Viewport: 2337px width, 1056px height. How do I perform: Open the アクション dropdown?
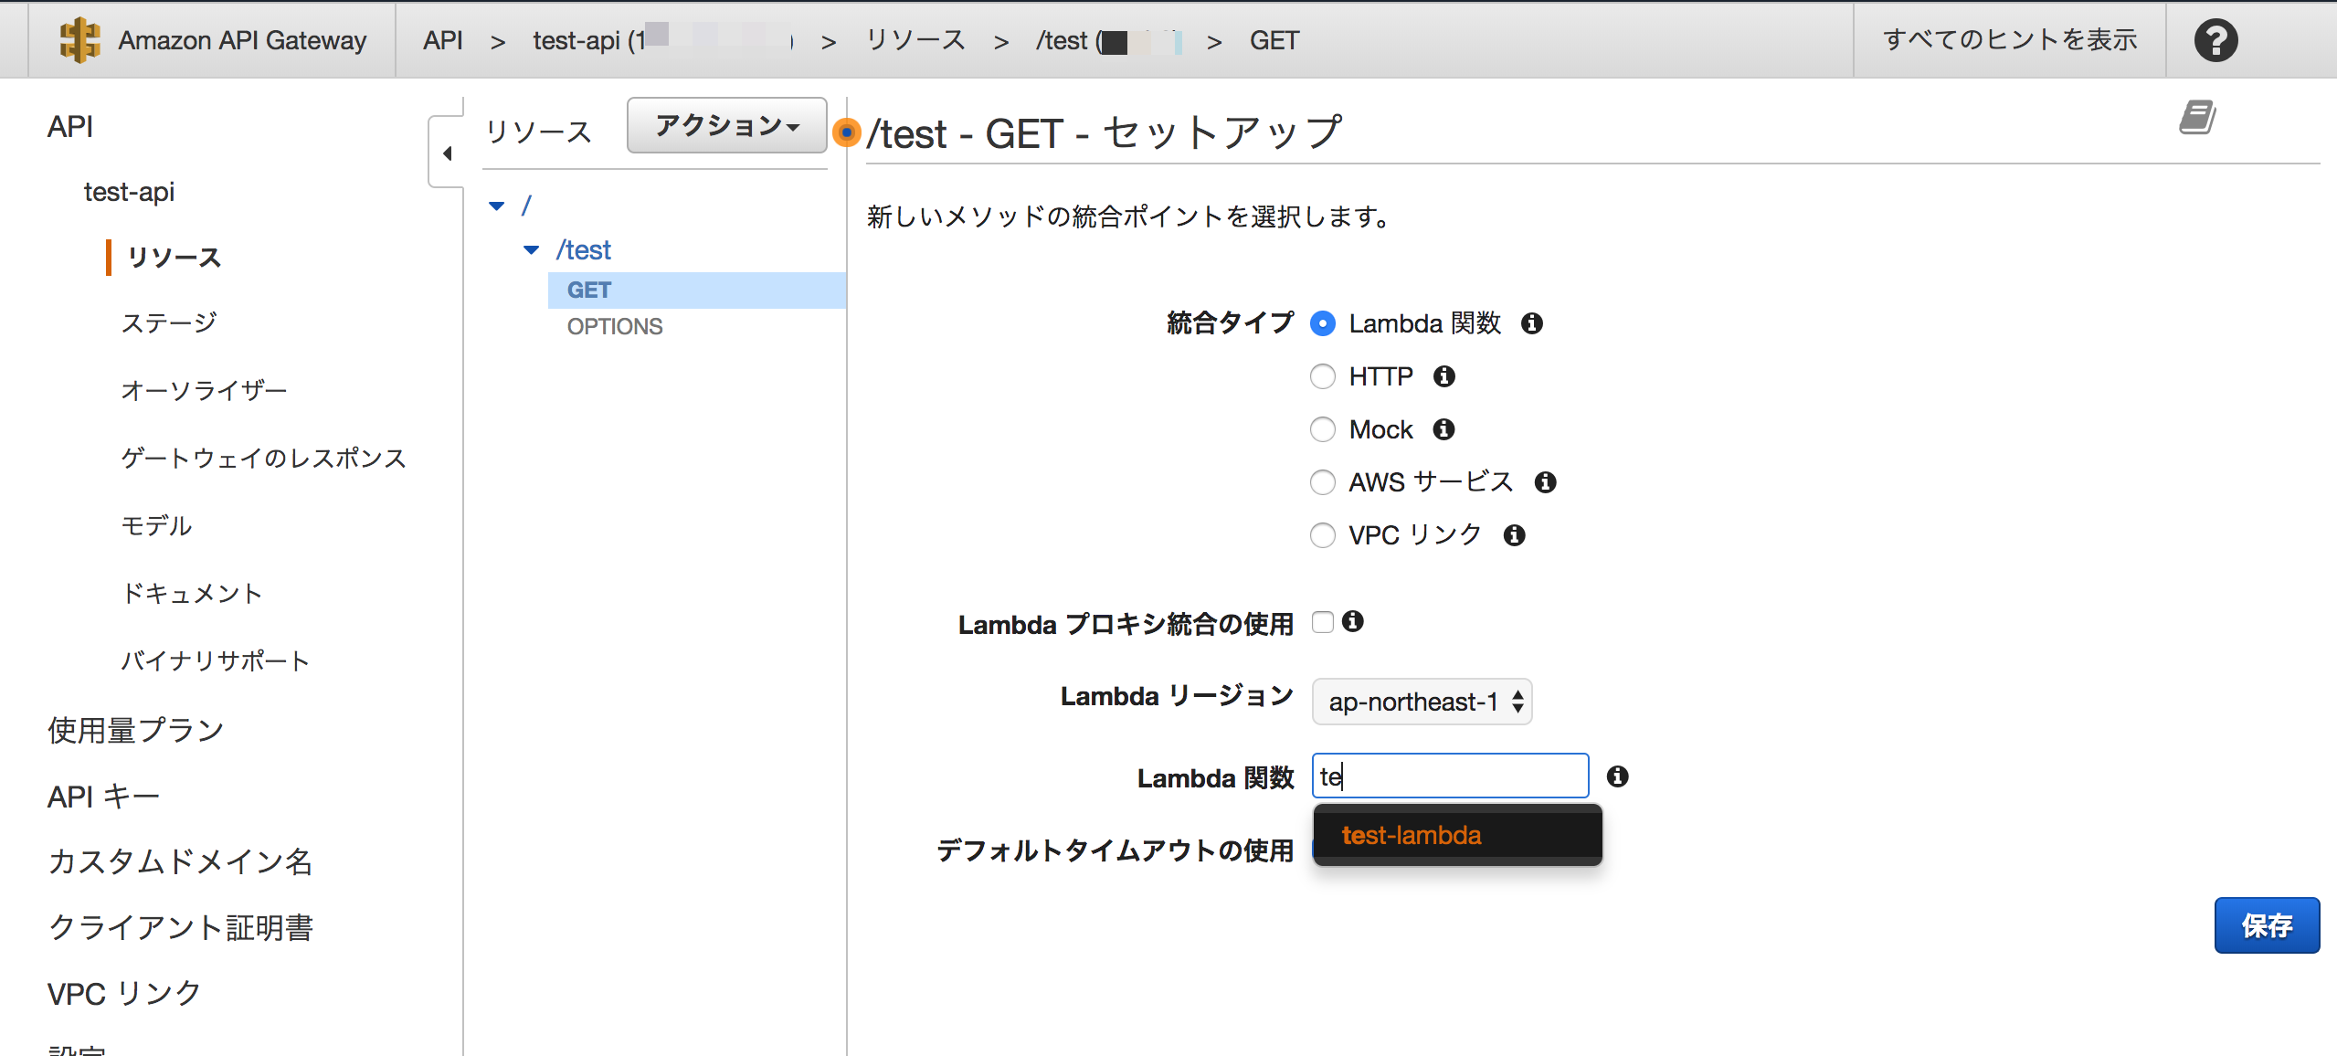click(725, 125)
